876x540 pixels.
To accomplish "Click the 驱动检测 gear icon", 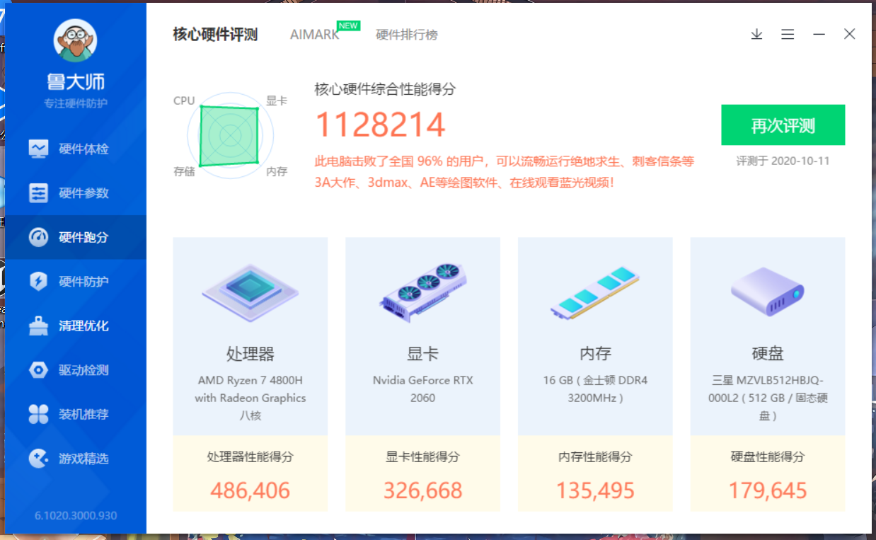I will point(38,370).
